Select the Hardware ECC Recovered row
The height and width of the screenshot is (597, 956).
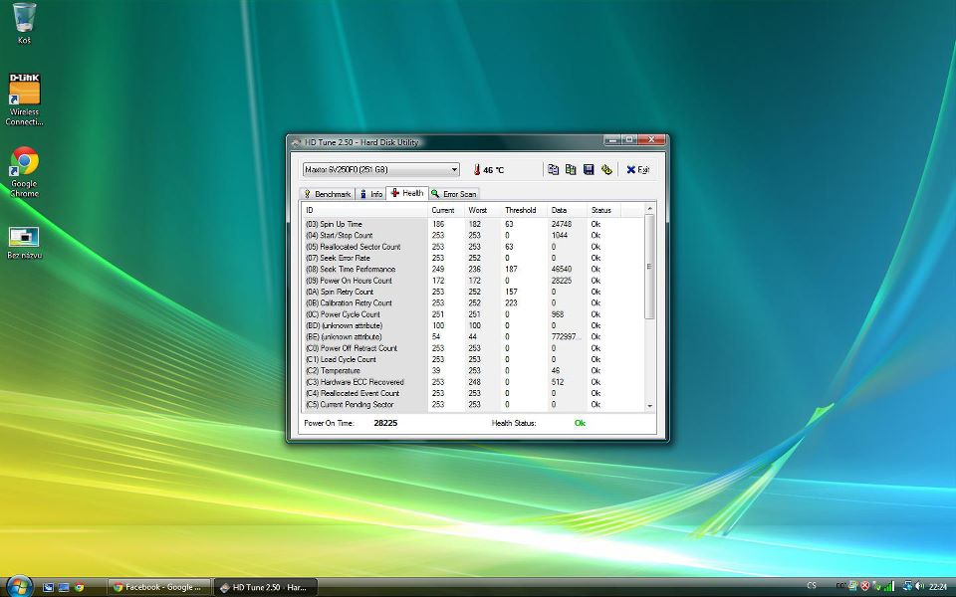click(473, 382)
